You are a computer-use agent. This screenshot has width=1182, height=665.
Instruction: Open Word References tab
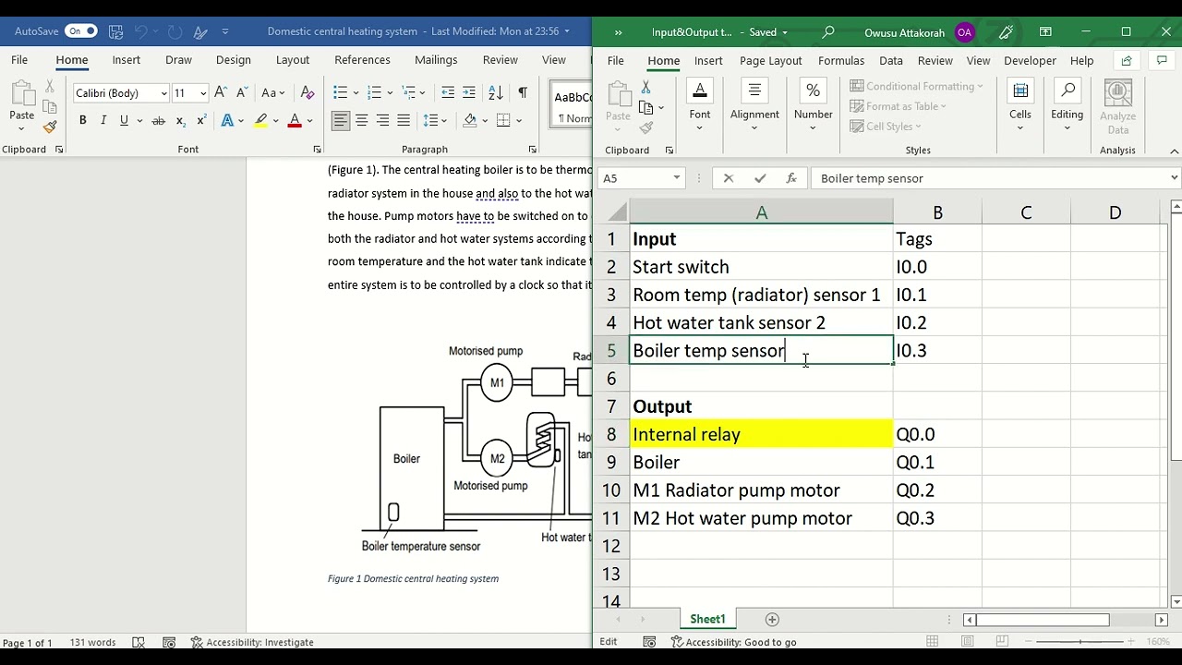[362, 60]
